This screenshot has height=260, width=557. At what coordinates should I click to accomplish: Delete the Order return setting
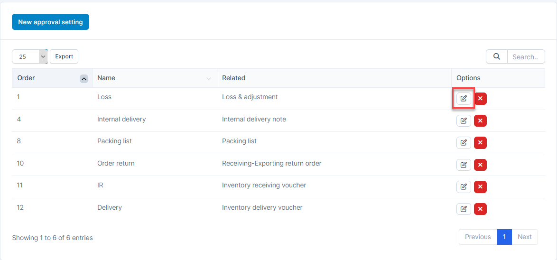click(480, 165)
